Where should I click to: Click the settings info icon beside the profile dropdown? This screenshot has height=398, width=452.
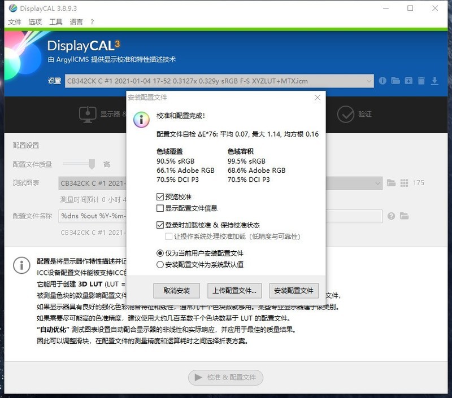383,81
